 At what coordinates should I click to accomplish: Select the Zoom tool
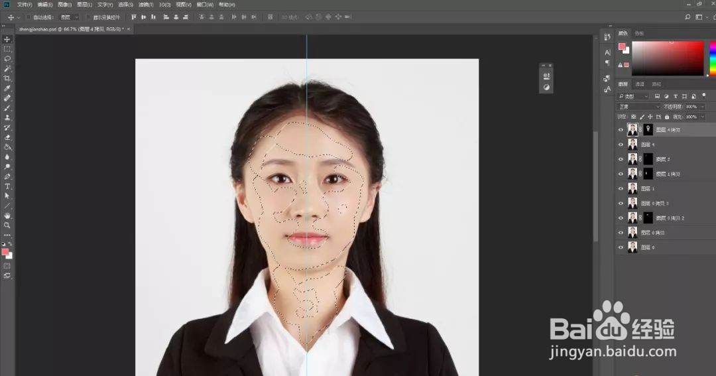tap(7, 225)
